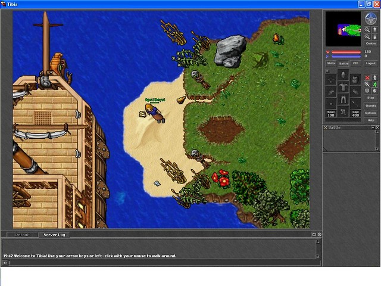Screen dimensions: 381x286
Task: Enable balanced fight mode sword icon
Action: pyautogui.click(x=367, y=84)
